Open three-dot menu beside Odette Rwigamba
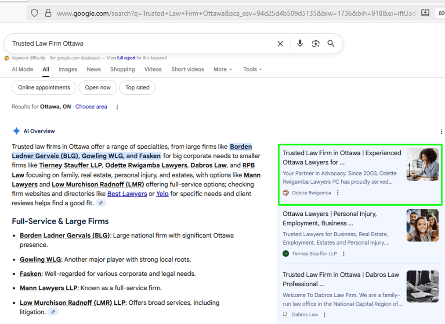 coord(338,193)
